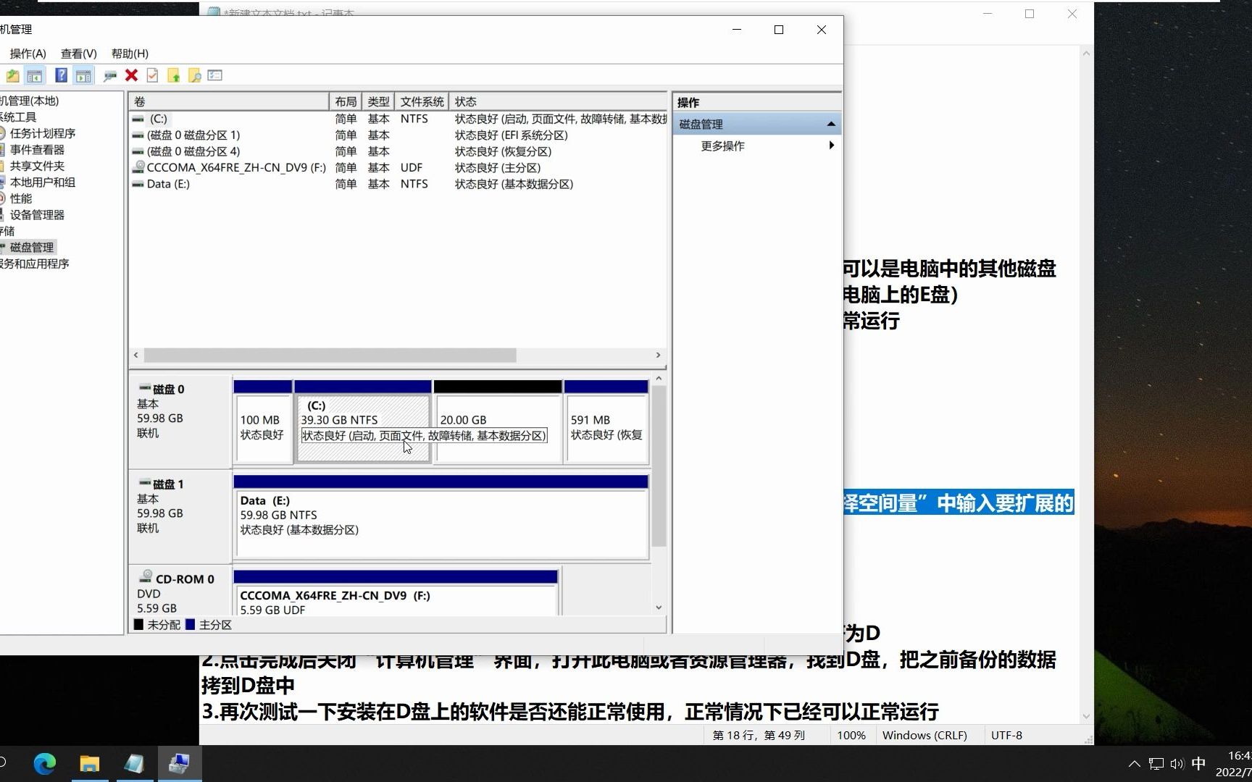Open the 查看(V) menu
This screenshot has height=782, width=1252.
click(78, 54)
